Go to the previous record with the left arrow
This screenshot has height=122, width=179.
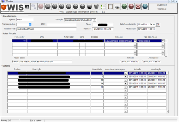coord(75,7)
